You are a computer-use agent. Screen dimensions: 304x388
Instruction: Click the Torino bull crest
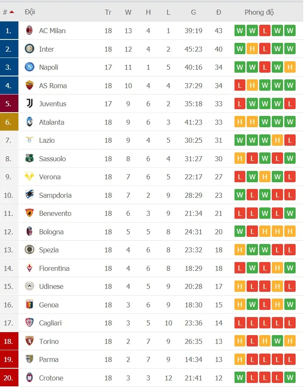coord(29,341)
